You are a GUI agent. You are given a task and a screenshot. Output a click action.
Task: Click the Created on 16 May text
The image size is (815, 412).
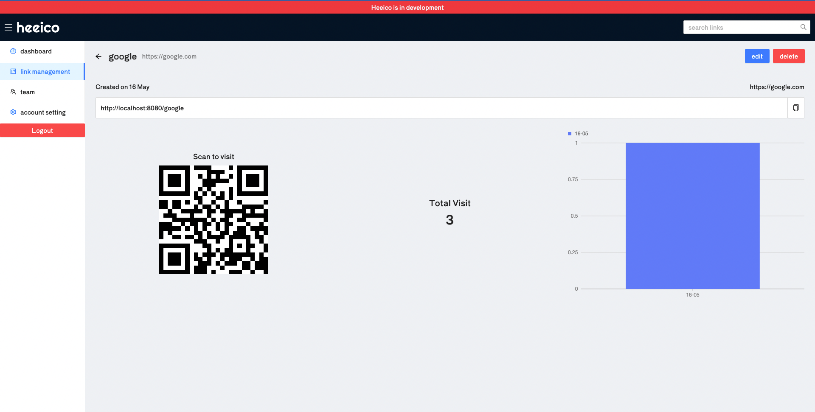coord(122,87)
